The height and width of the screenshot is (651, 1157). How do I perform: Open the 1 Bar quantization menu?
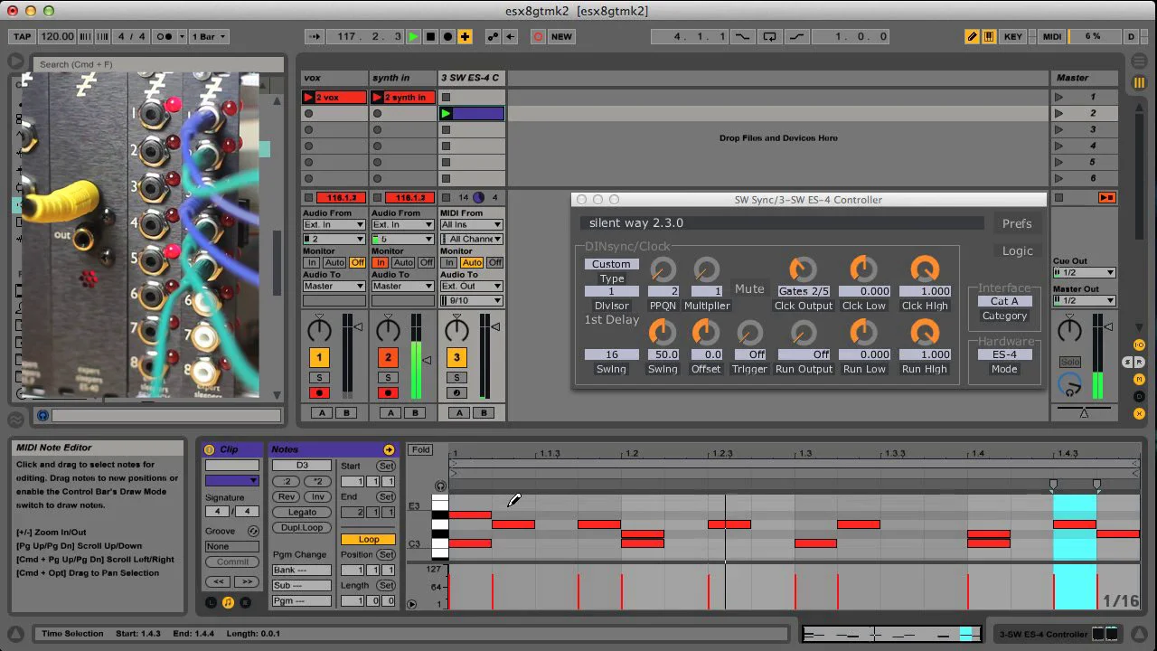(x=209, y=37)
